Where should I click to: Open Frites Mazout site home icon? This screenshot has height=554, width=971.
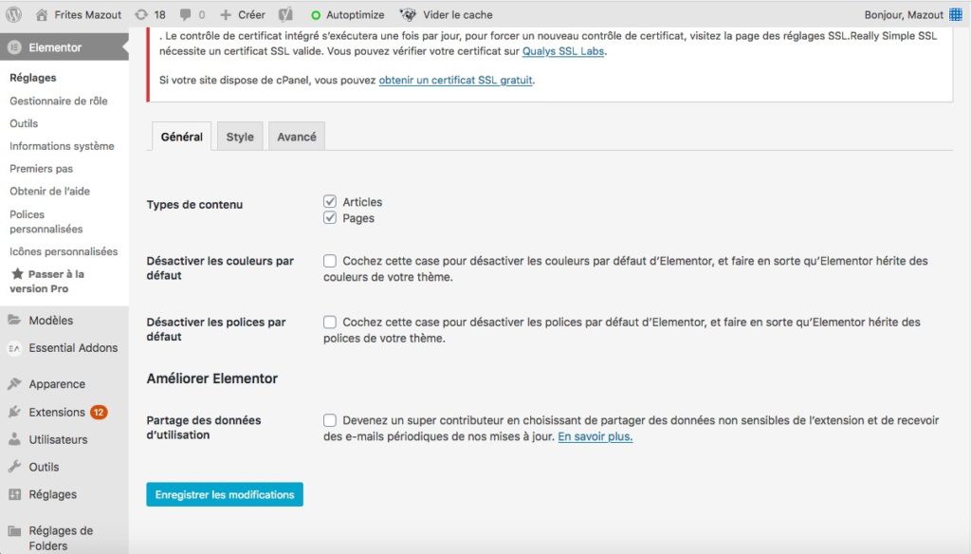[42, 15]
